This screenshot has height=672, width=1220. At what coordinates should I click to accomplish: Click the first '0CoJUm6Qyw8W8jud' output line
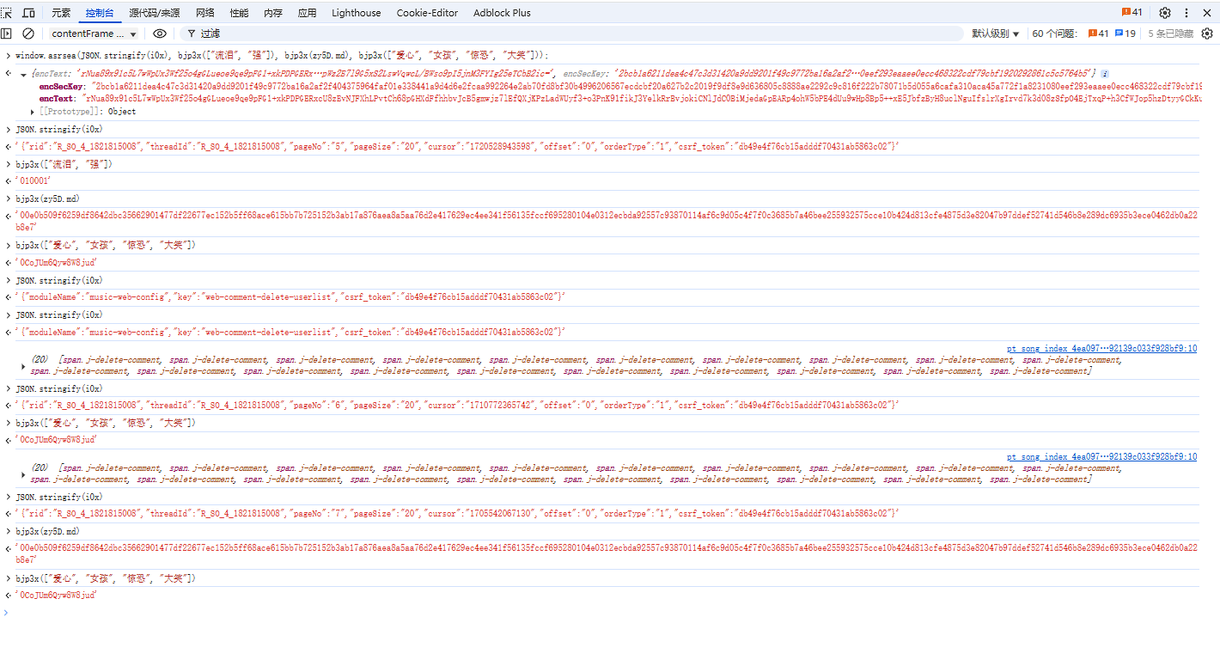tap(55, 262)
